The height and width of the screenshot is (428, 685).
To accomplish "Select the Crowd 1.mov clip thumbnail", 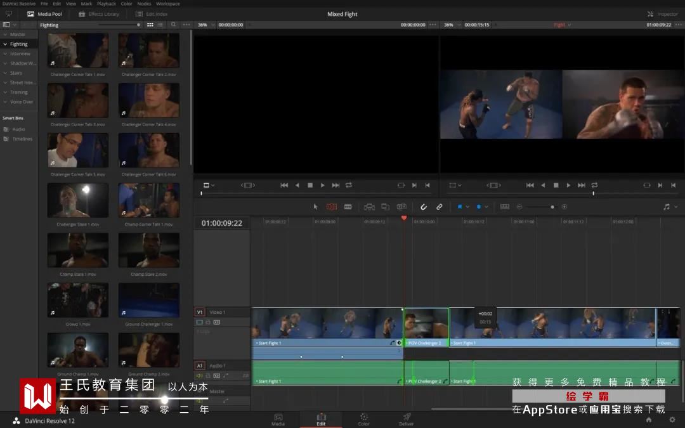I will pos(78,300).
